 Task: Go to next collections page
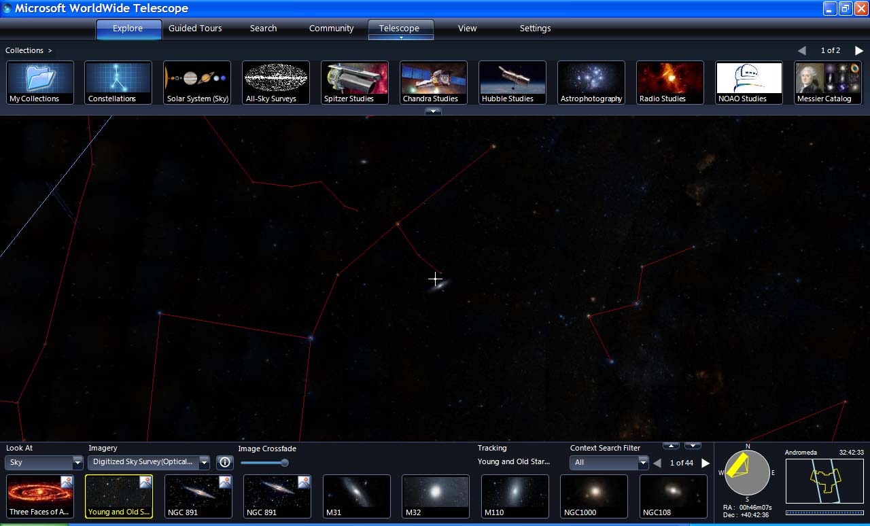[859, 50]
